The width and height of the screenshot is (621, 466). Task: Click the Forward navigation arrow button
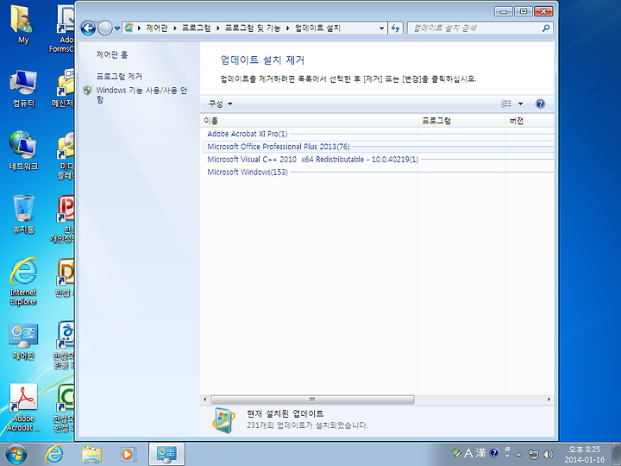(105, 28)
